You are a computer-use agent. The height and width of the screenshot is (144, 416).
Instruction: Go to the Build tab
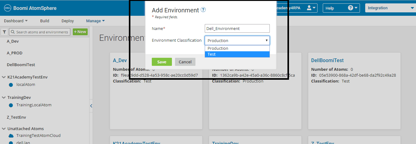pyautogui.click(x=45, y=21)
